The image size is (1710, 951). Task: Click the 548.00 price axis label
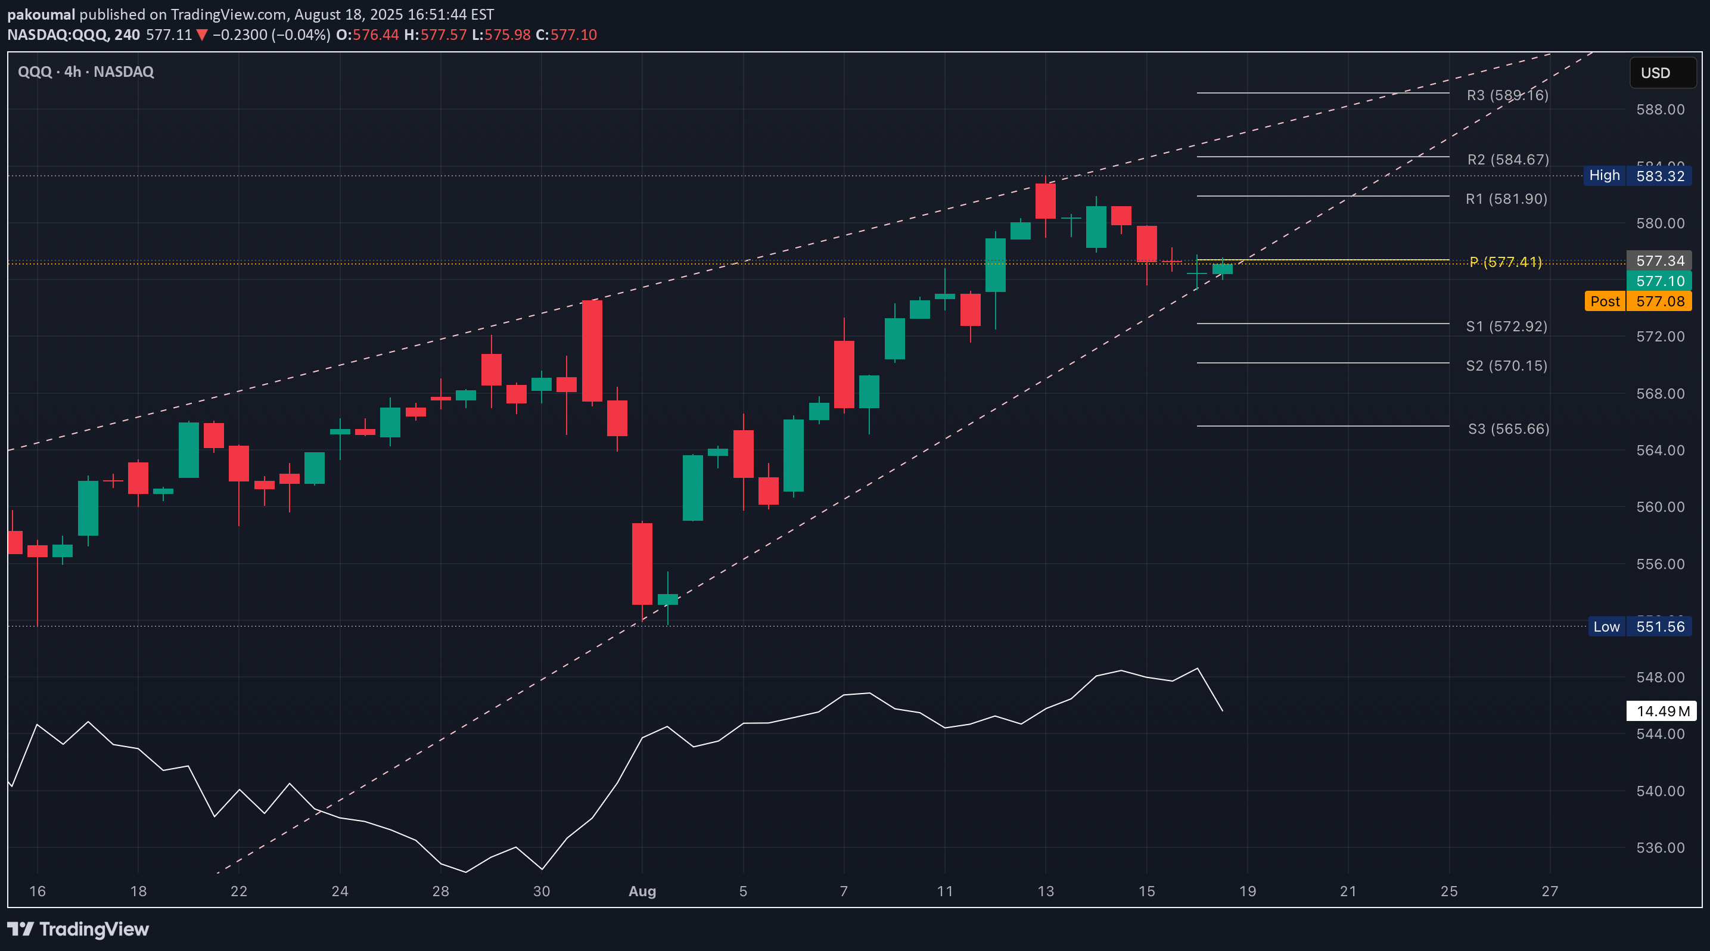pos(1660,677)
